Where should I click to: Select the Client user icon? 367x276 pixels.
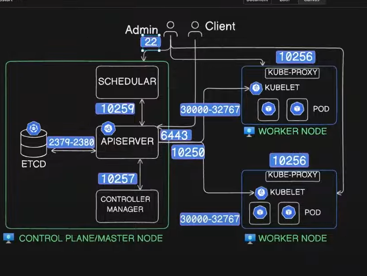coord(195,29)
